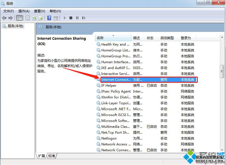The image size is (226, 165).
Task: Click the gear icon beside Netlogon
Action: pos(98,138)
